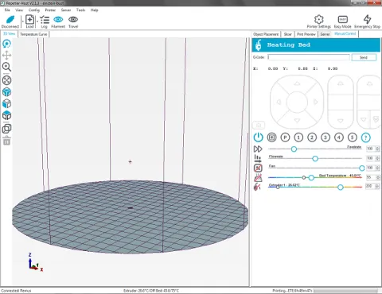The width and height of the screenshot is (382, 294).
Task: Toggle the fan on/off icon
Action: point(258,168)
